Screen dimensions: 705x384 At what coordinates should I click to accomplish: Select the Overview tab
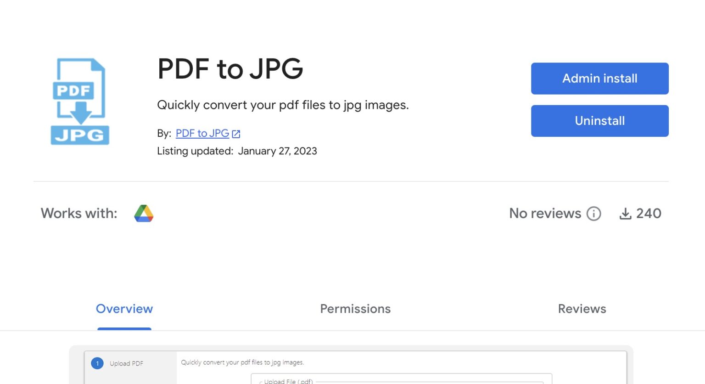[124, 309]
